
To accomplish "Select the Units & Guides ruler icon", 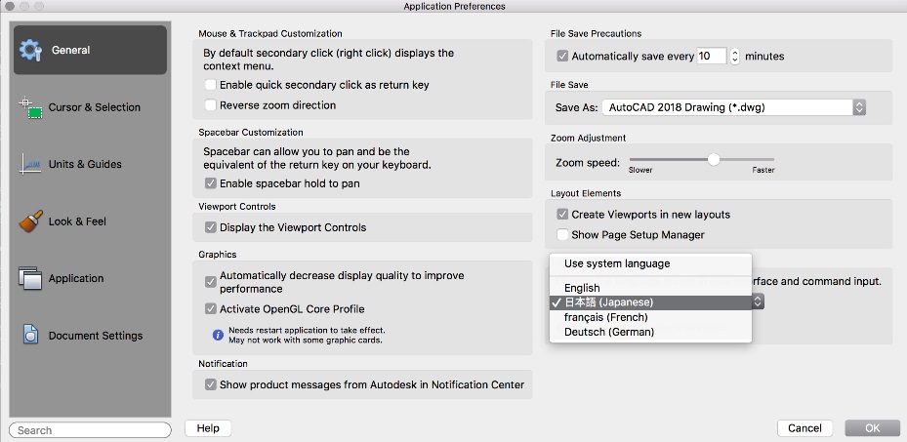I will tap(31, 164).
